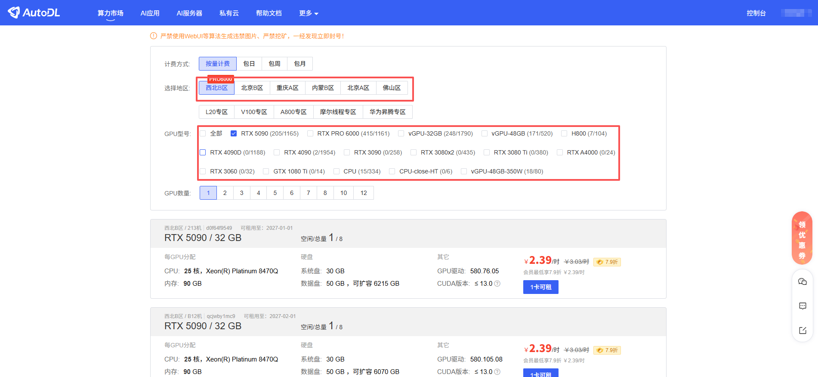Click the CUDA help icon in B12机 card

[x=497, y=372]
